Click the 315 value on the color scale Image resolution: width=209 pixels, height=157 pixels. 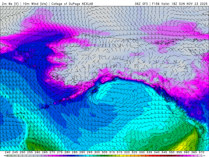(119, 152)
